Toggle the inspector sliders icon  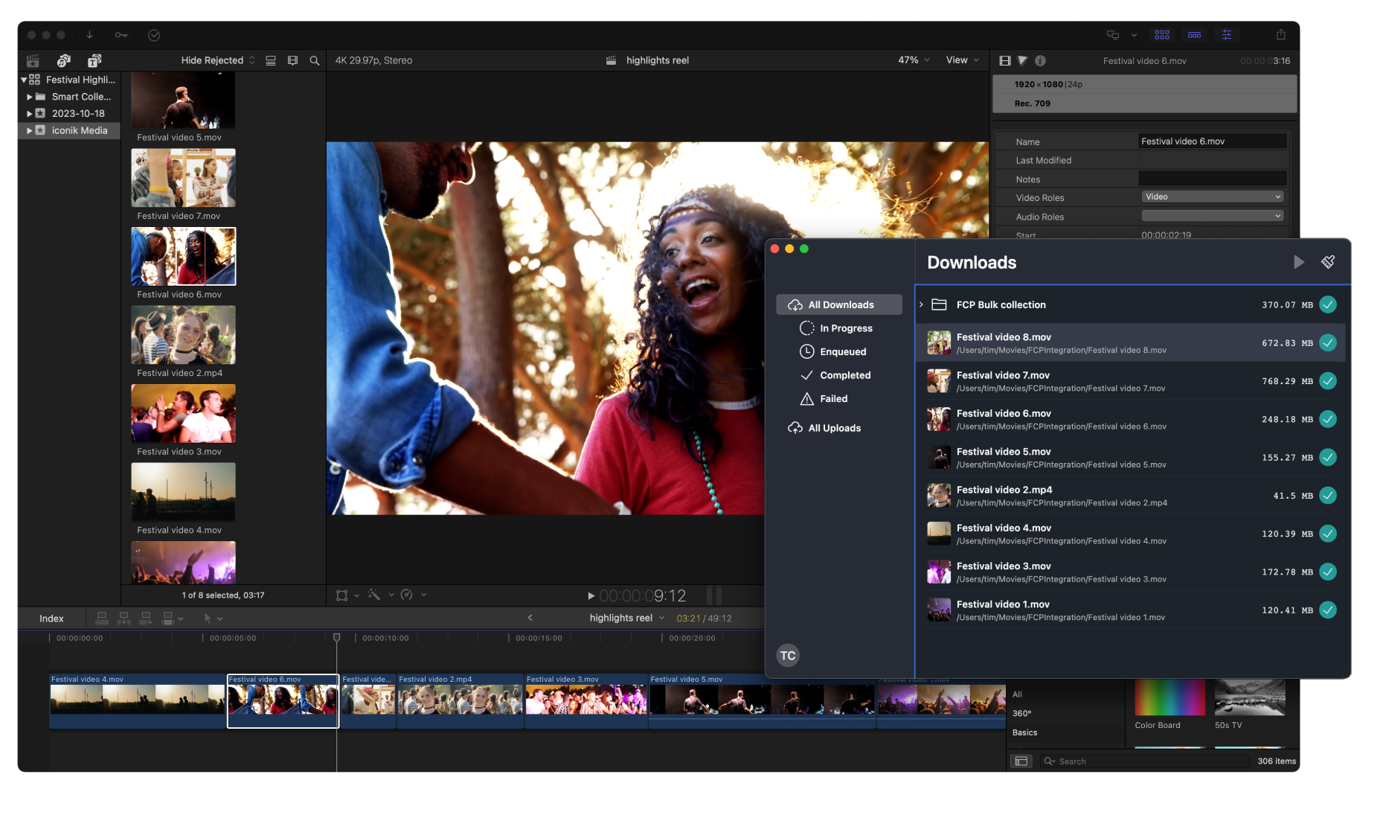click(1227, 35)
